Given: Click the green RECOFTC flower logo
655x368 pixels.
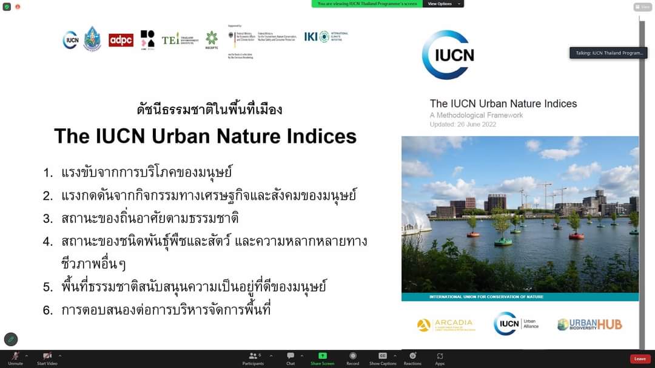Looking at the screenshot, I should coord(212,39).
